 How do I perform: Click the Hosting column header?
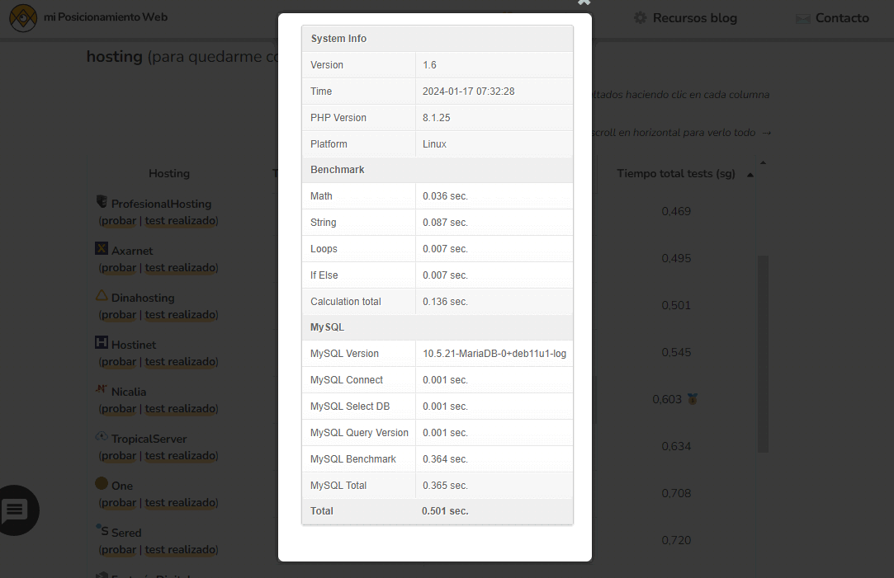(x=169, y=173)
